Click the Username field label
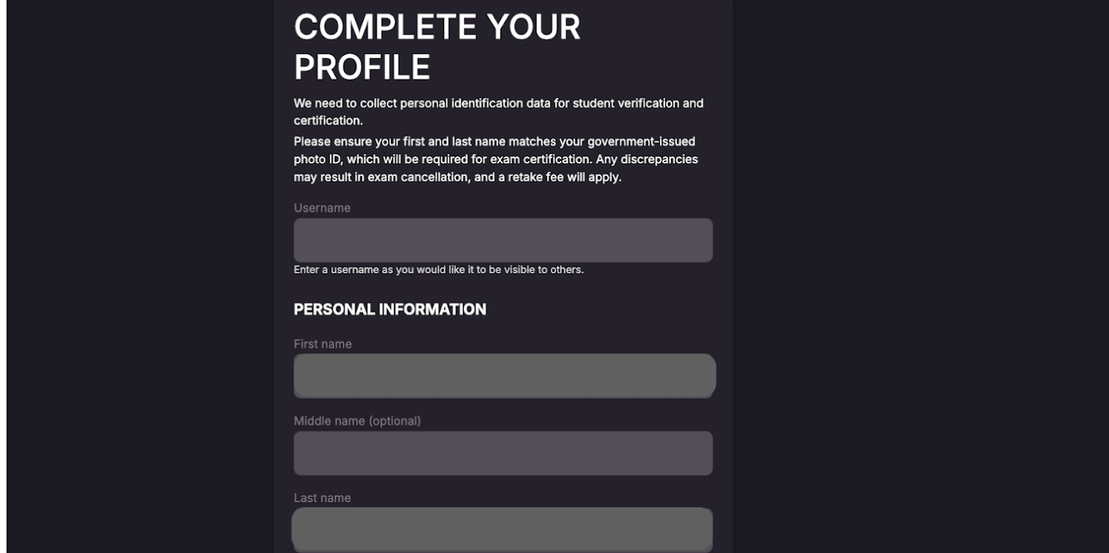The width and height of the screenshot is (1109, 553). tap(322, 208)
